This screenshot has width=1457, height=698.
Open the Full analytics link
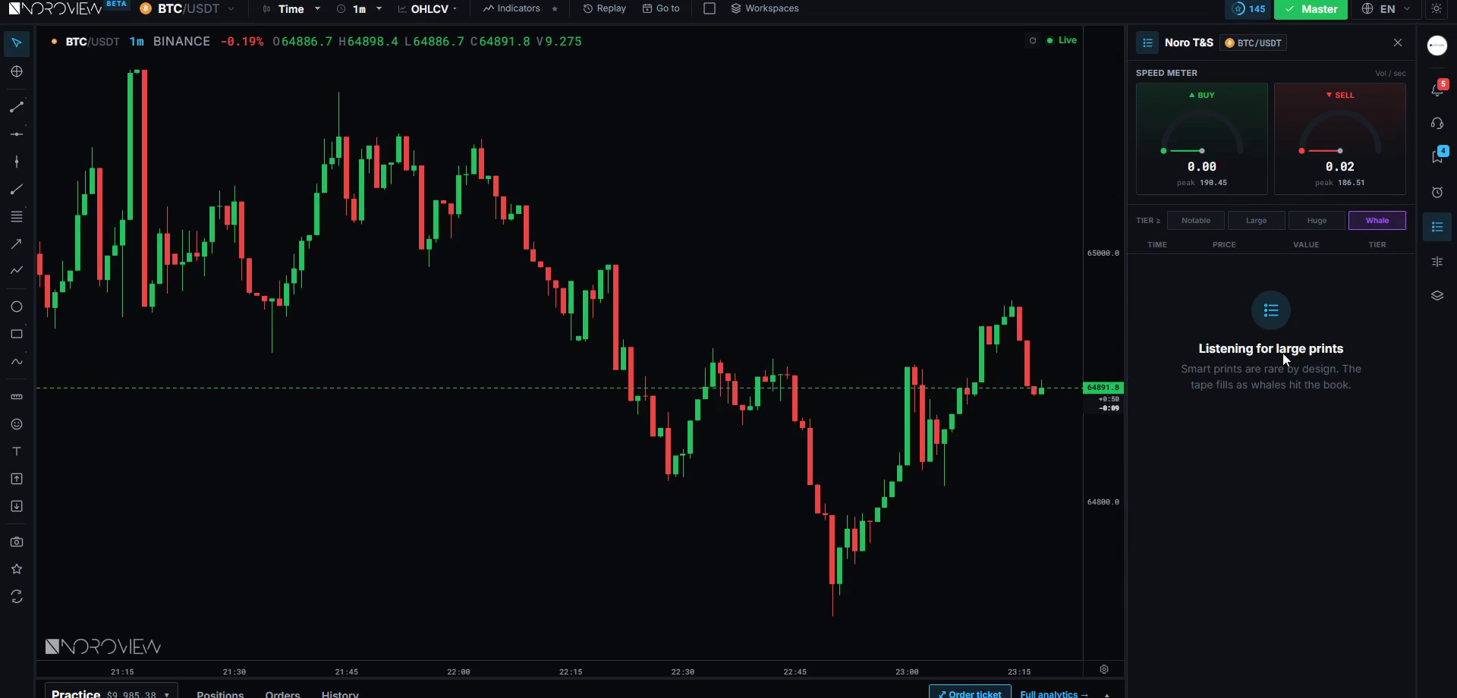(1054, 693)
